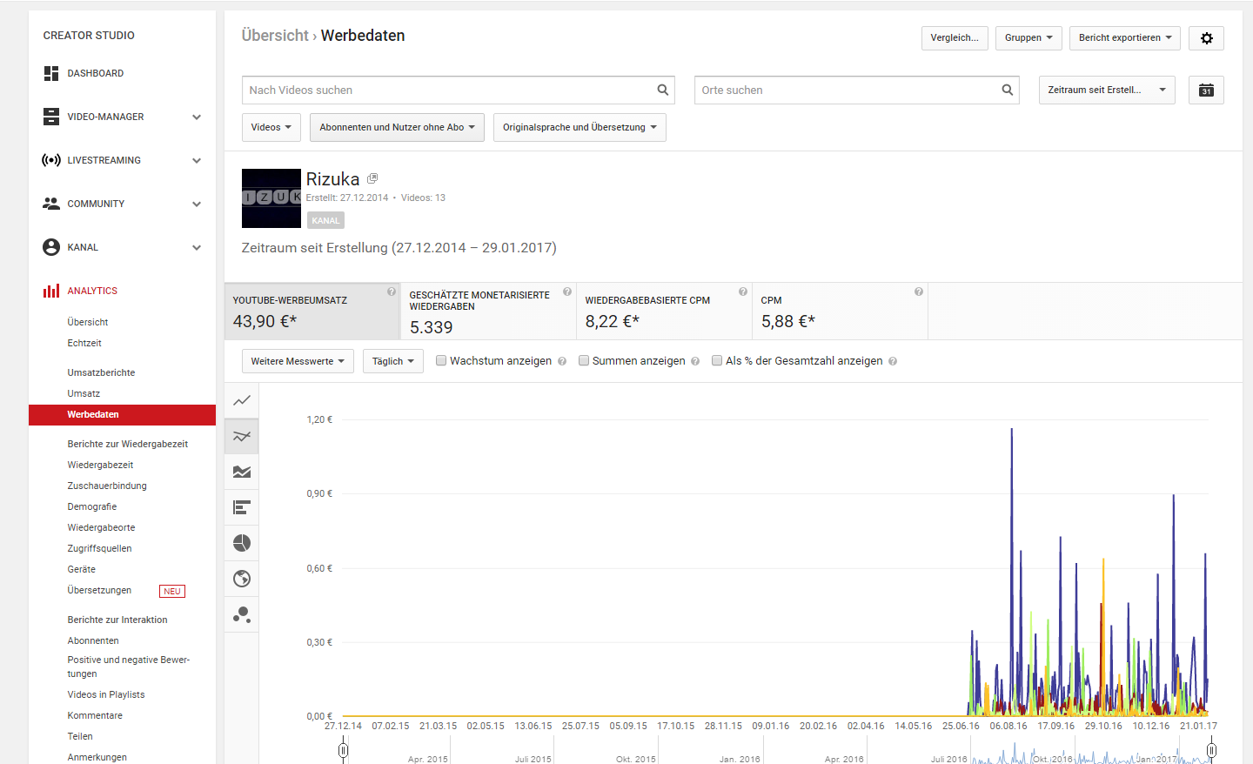Screen dimensions: 1253x764
Task: Select the bubble chart icon
Action: point(242,614)
